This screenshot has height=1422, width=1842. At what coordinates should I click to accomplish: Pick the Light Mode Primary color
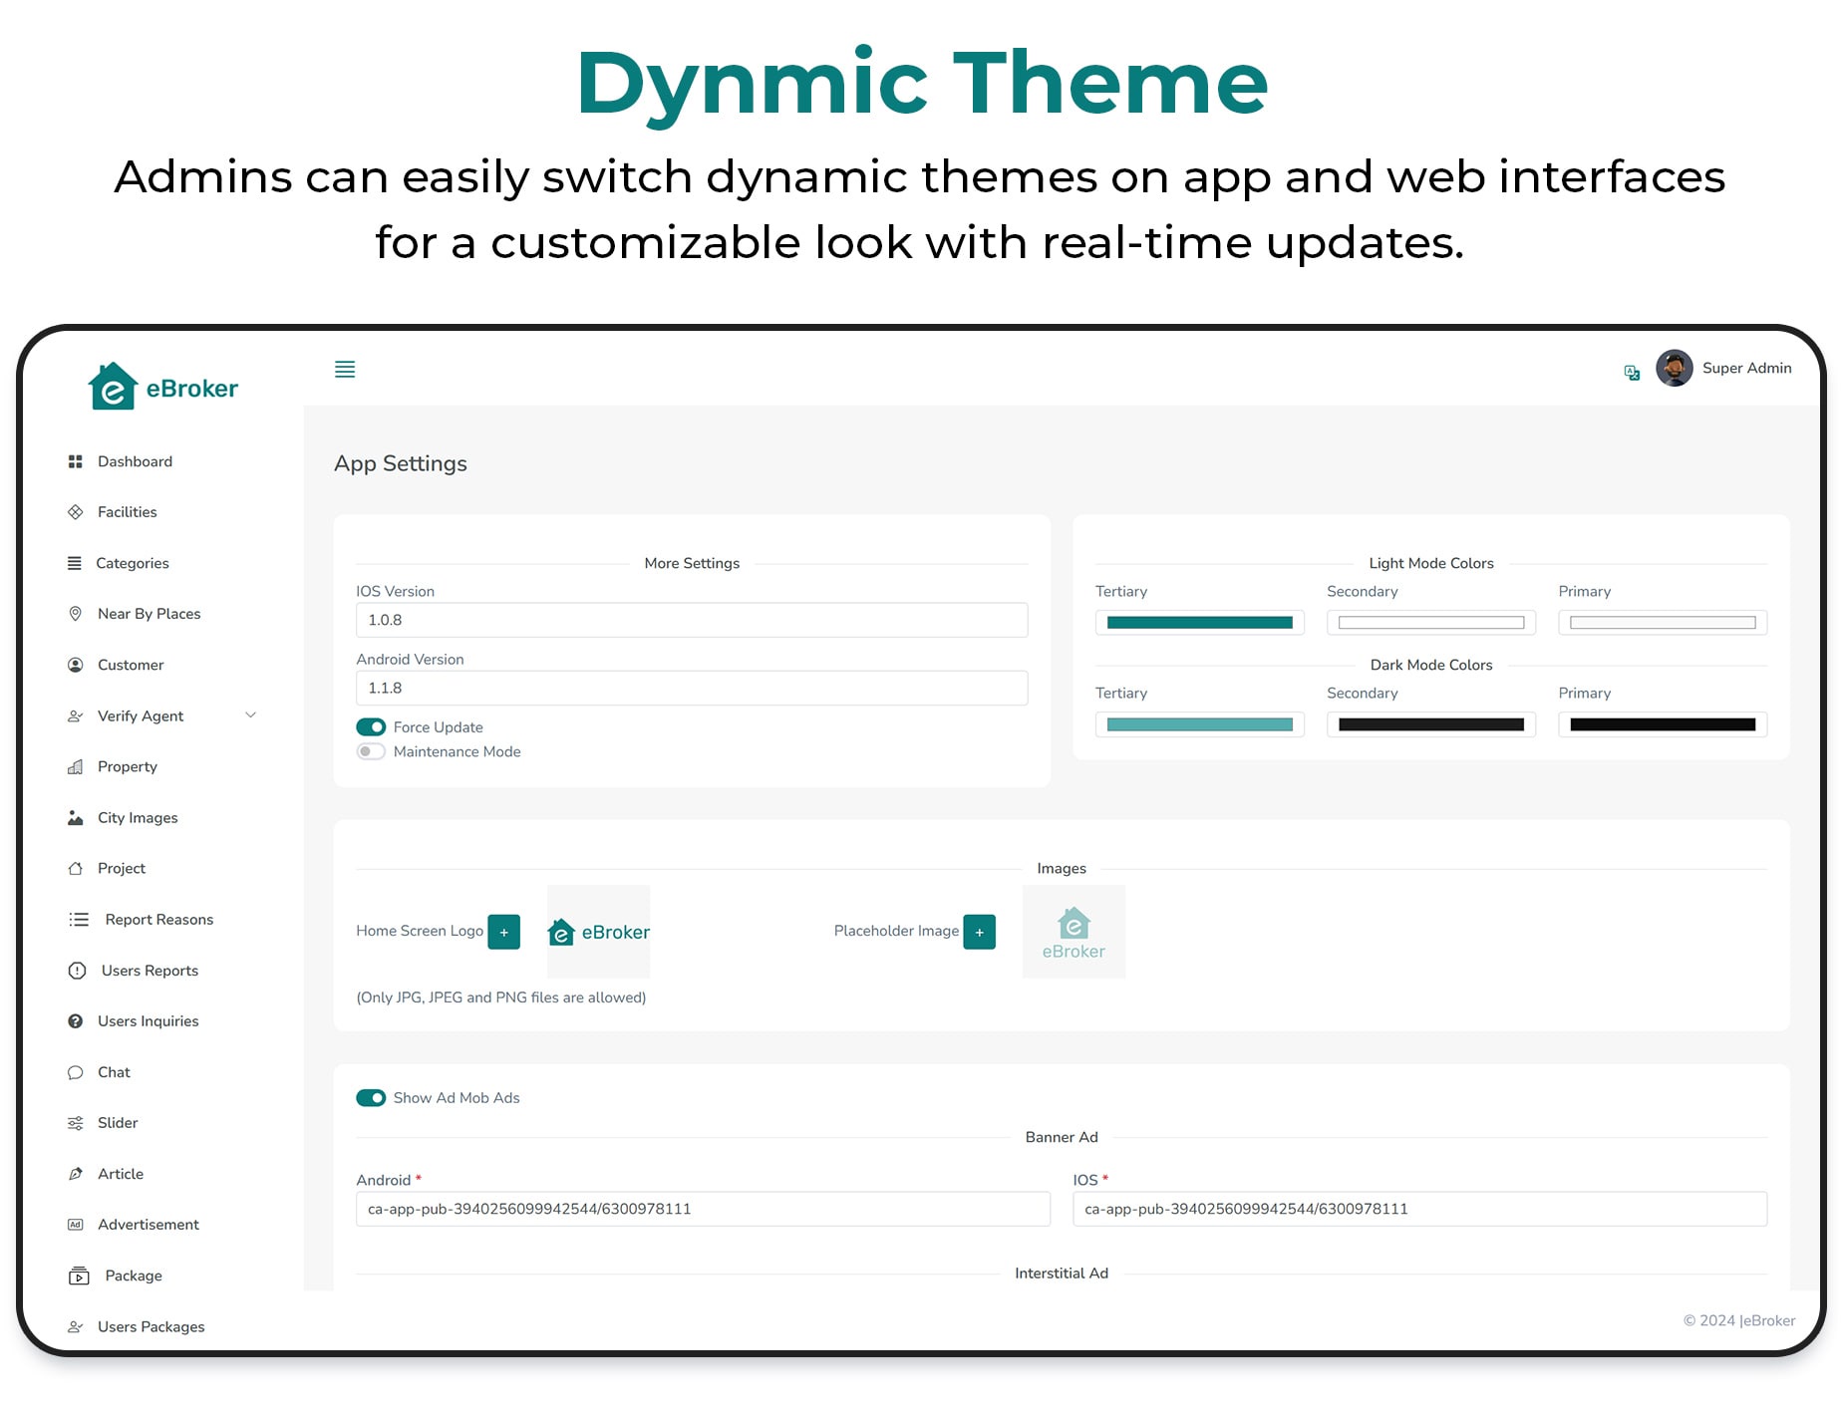[1663, 623]
